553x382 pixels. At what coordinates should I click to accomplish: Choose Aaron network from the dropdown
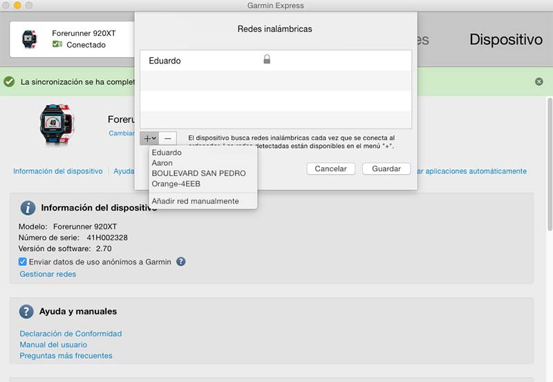(162, 163)
